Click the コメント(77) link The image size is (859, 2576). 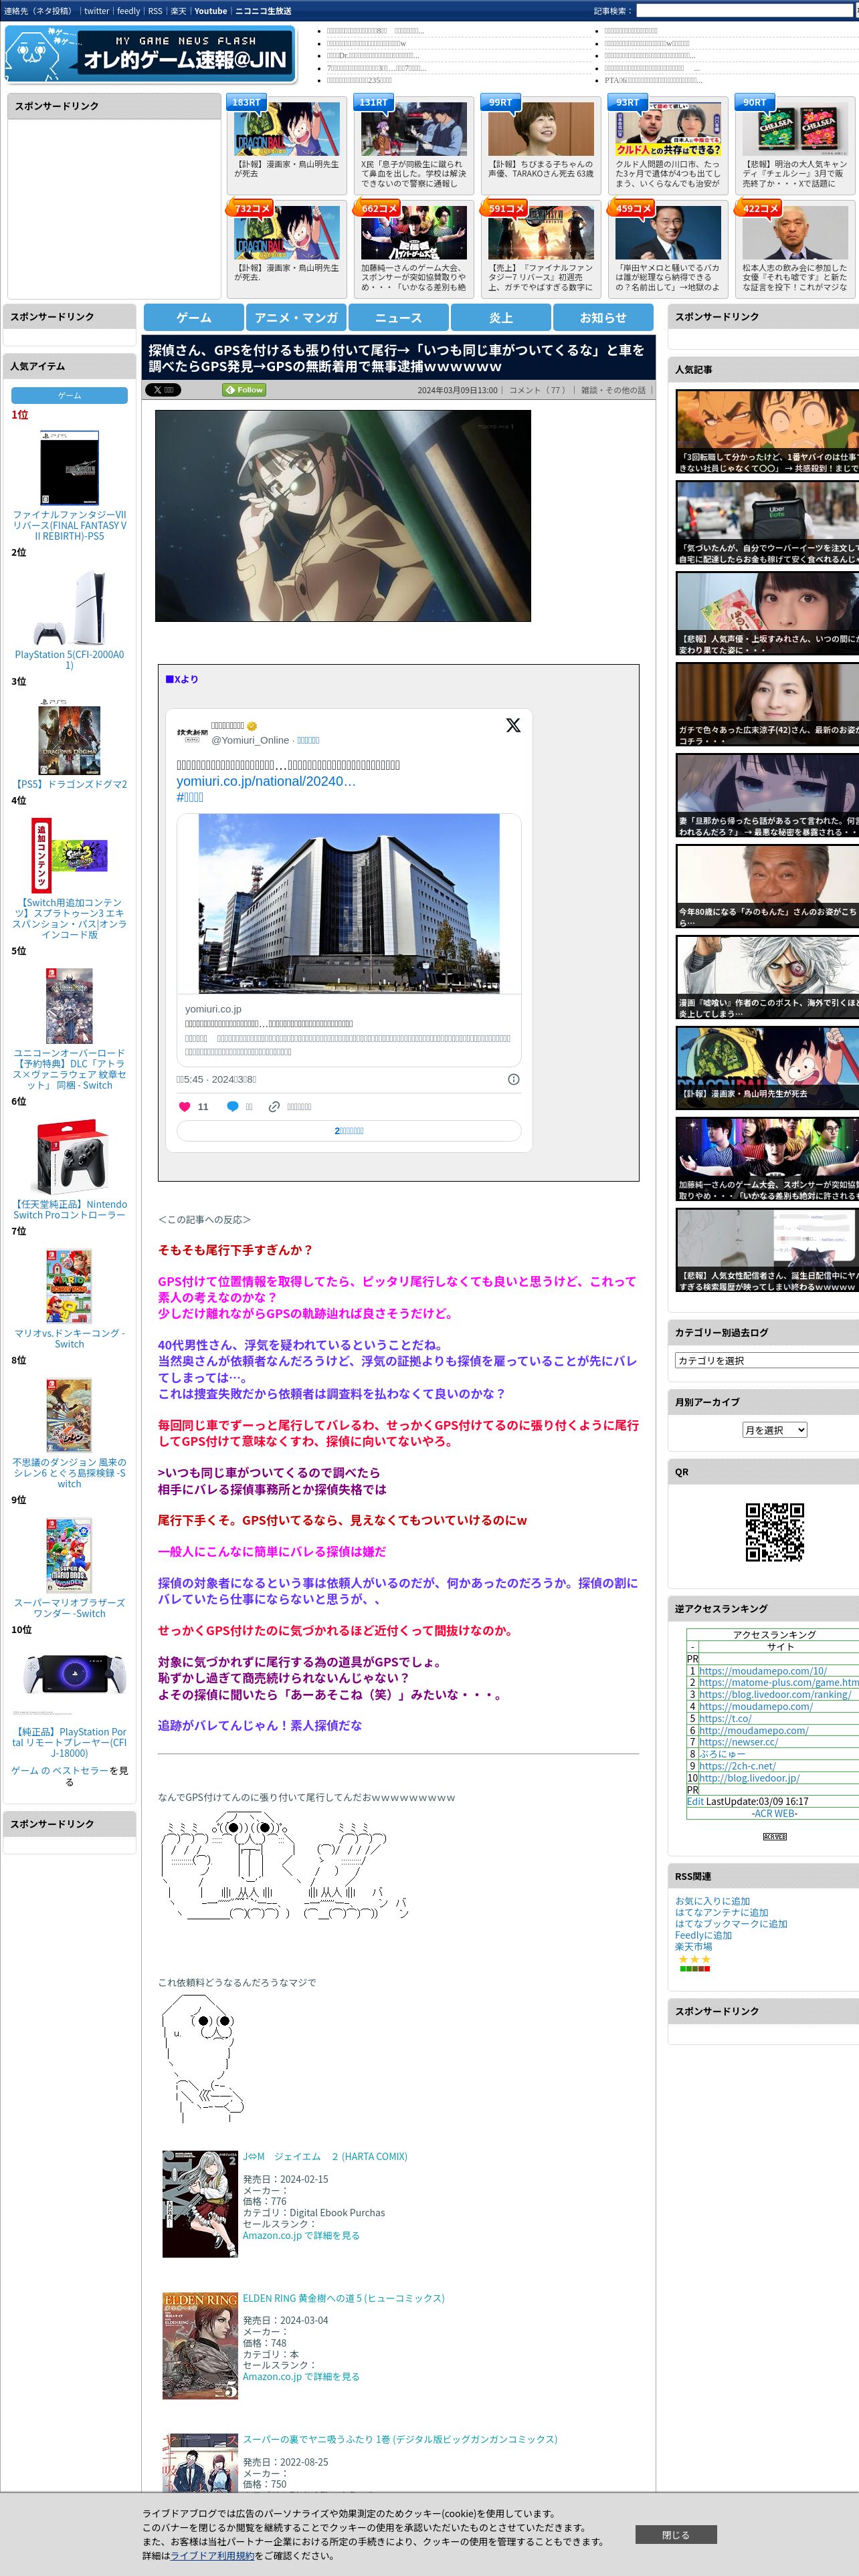(539, 390)
